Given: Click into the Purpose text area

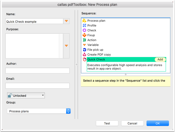Looking at the screenshot, I should (x=32, y=46).
